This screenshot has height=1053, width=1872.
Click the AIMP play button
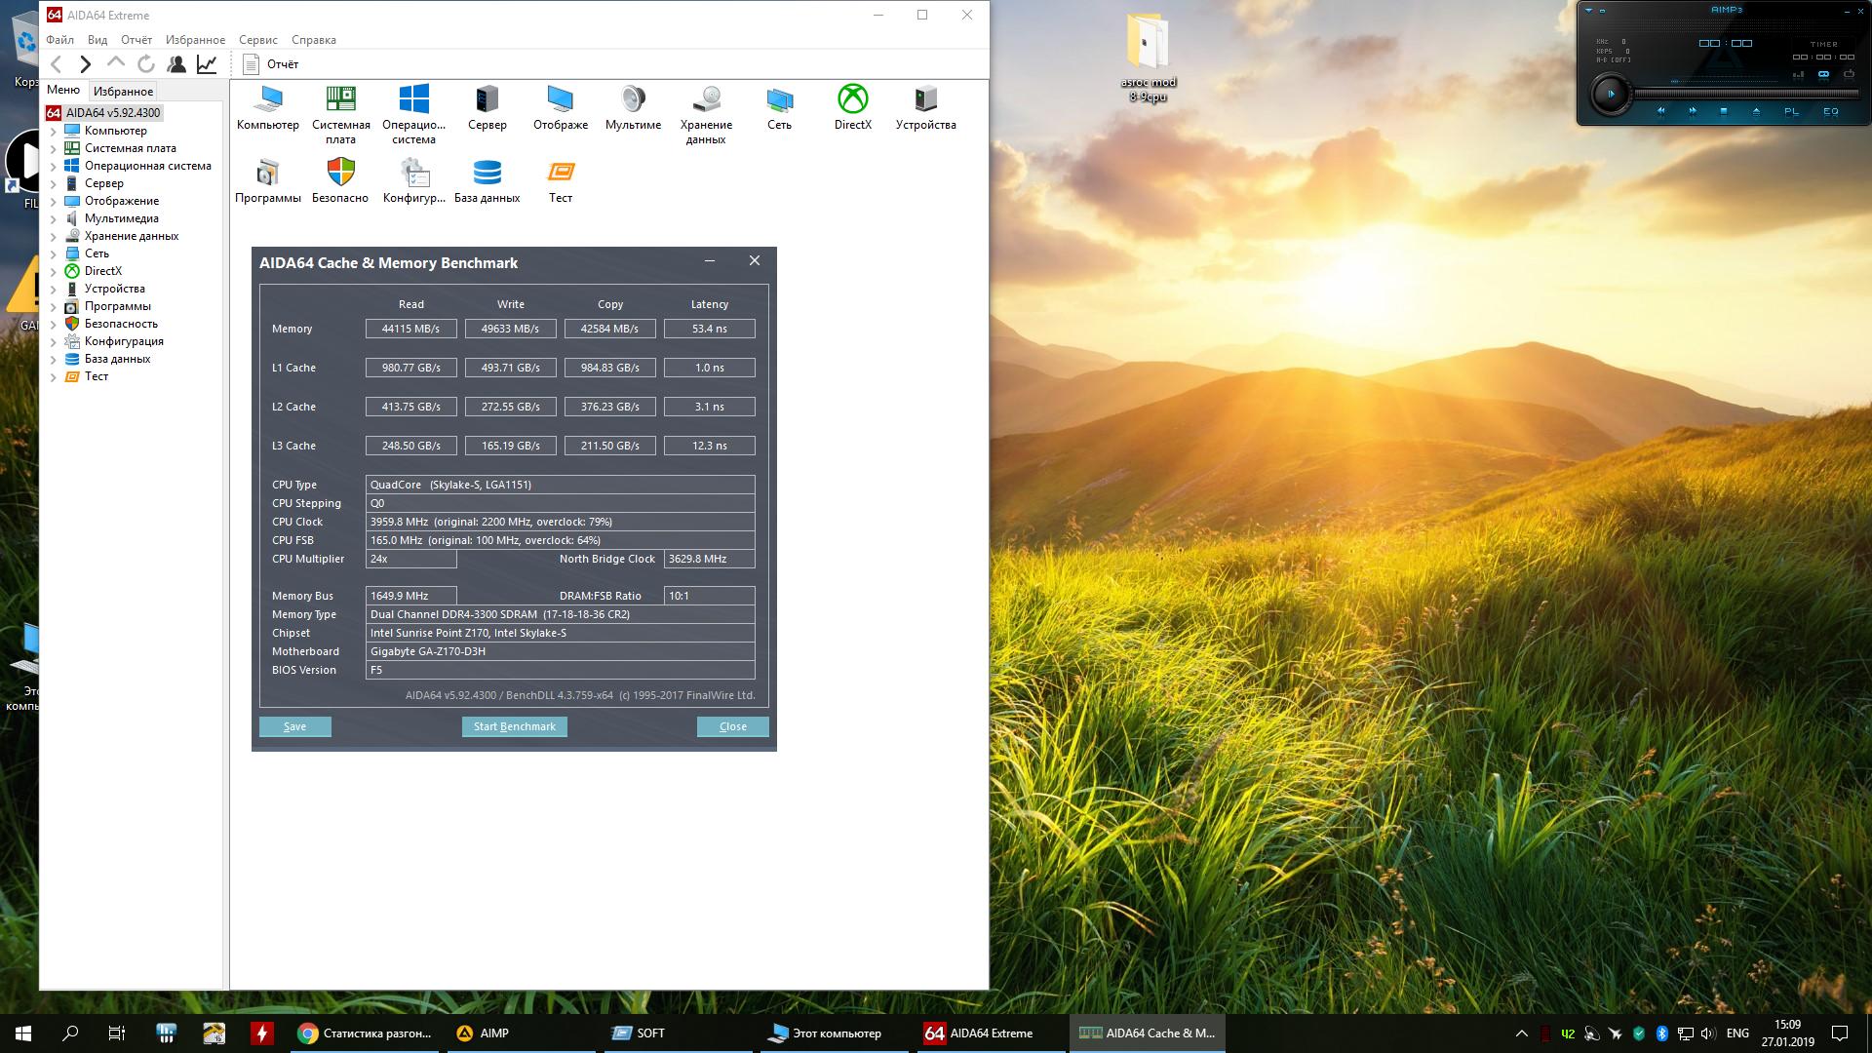click(1610, 95)
